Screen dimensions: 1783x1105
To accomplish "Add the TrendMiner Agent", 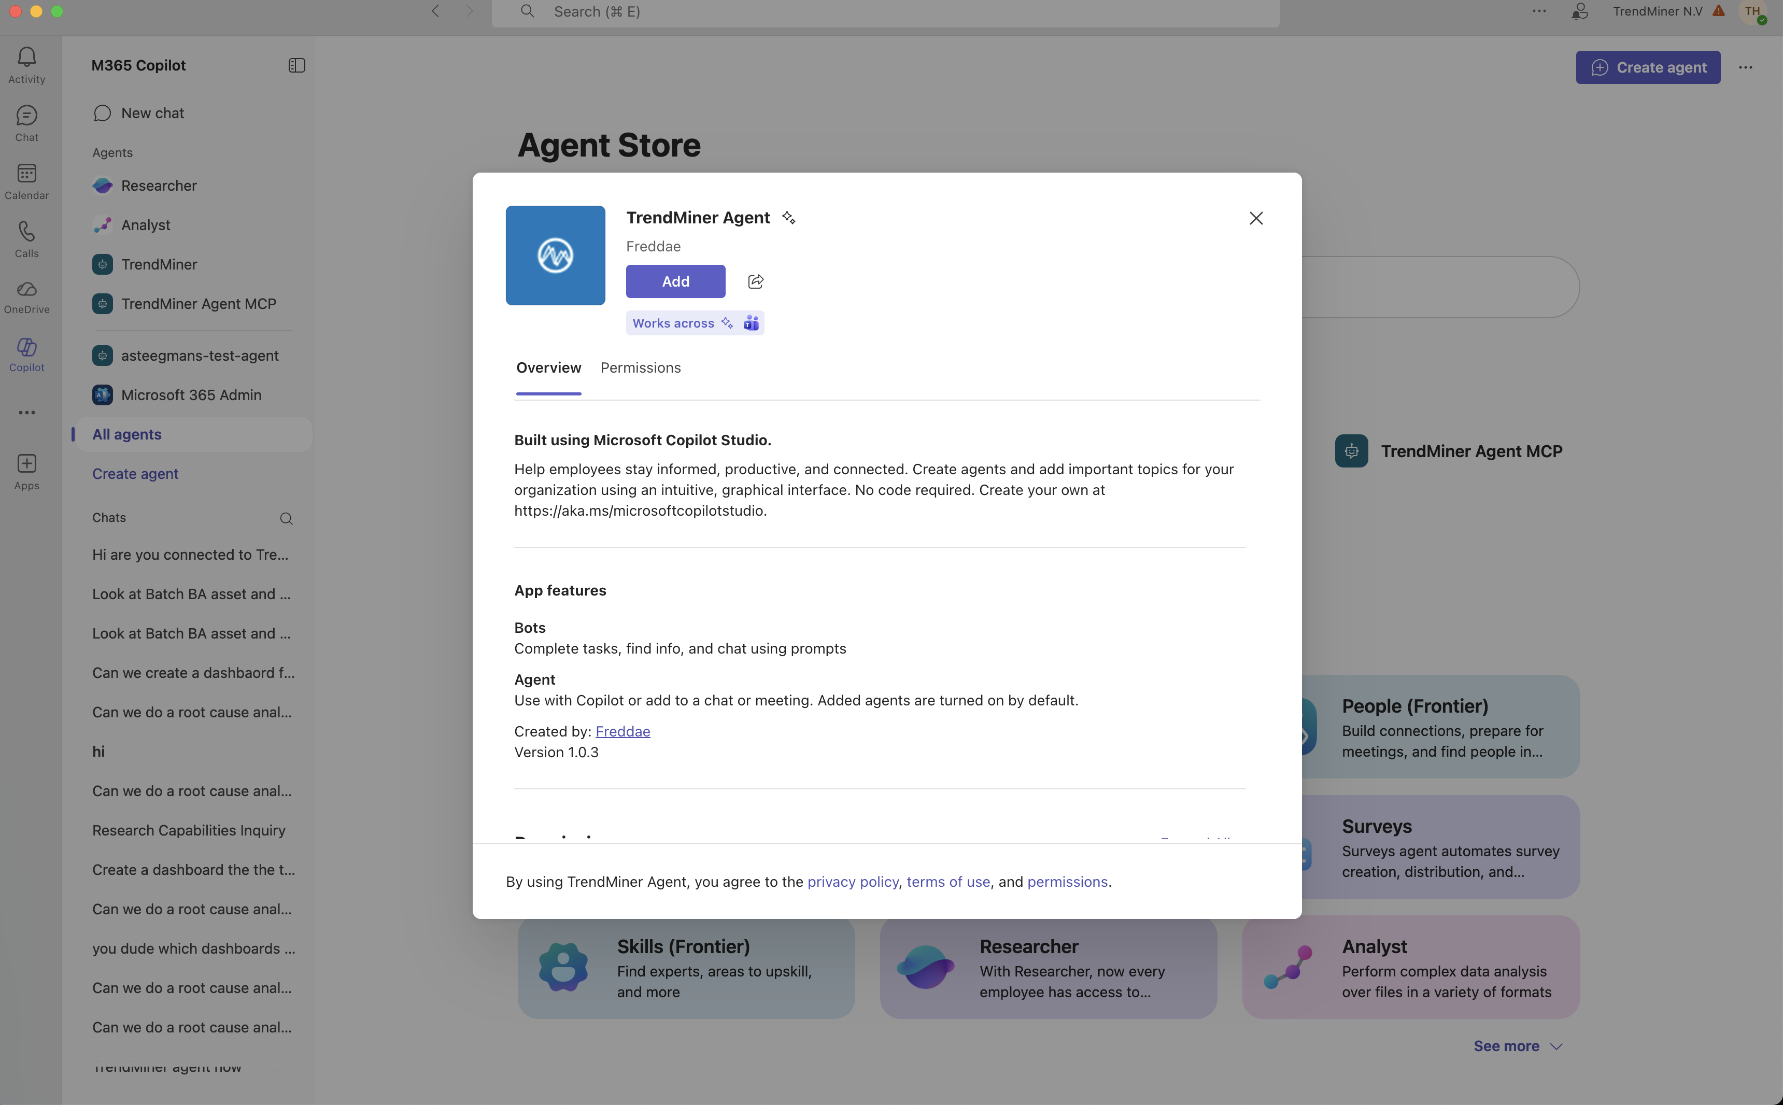I will 676,281.
